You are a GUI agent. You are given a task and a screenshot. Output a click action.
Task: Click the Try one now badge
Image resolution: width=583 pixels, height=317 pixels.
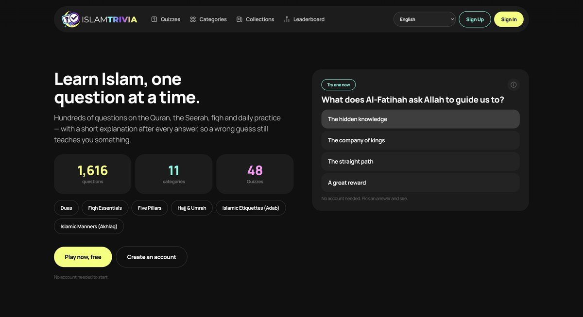coord(339,85)
